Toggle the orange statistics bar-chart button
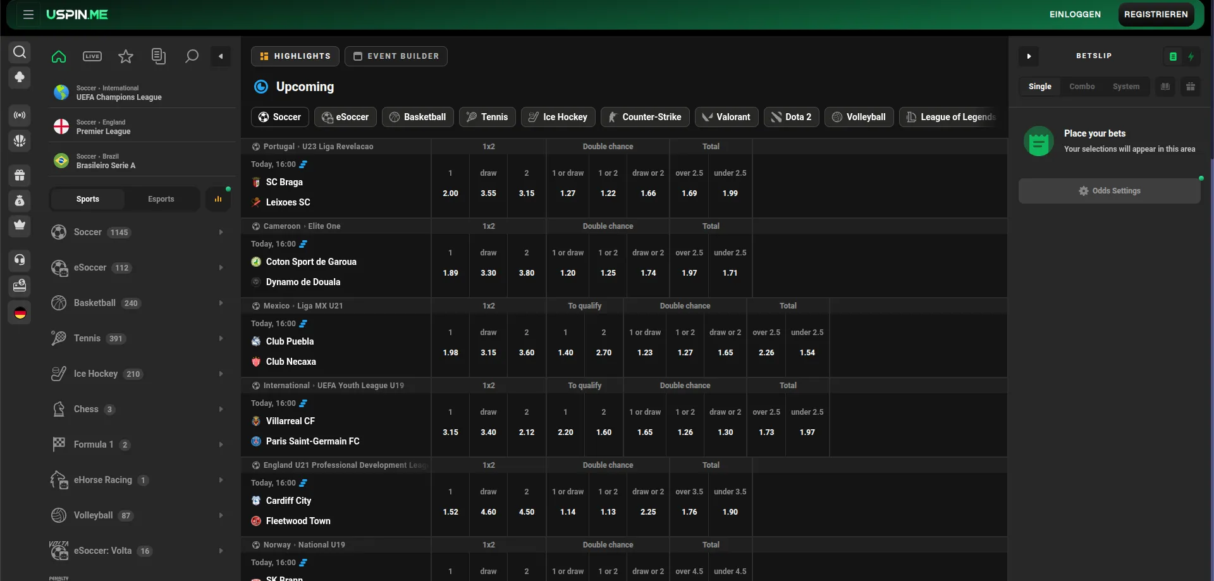The height and width of the screenshot is (581, 1214). point(218,199)
